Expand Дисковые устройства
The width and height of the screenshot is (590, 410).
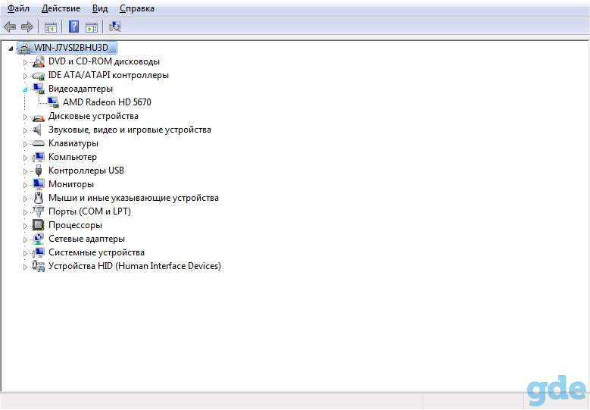pyautogui.click(x=25, y=117)
